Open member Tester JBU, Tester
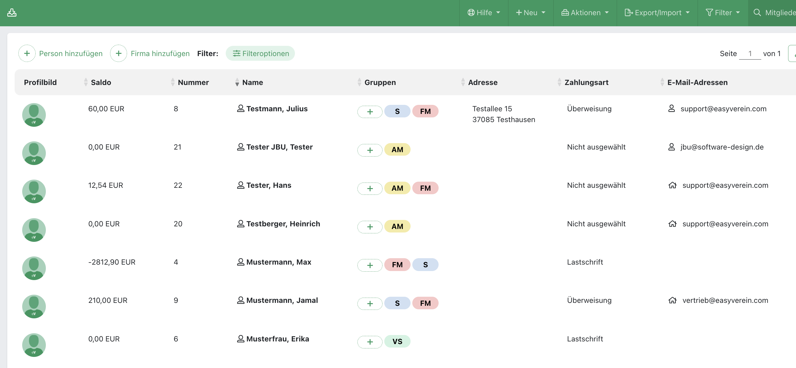Screen dimensions: 796x368 pos(279,147)
